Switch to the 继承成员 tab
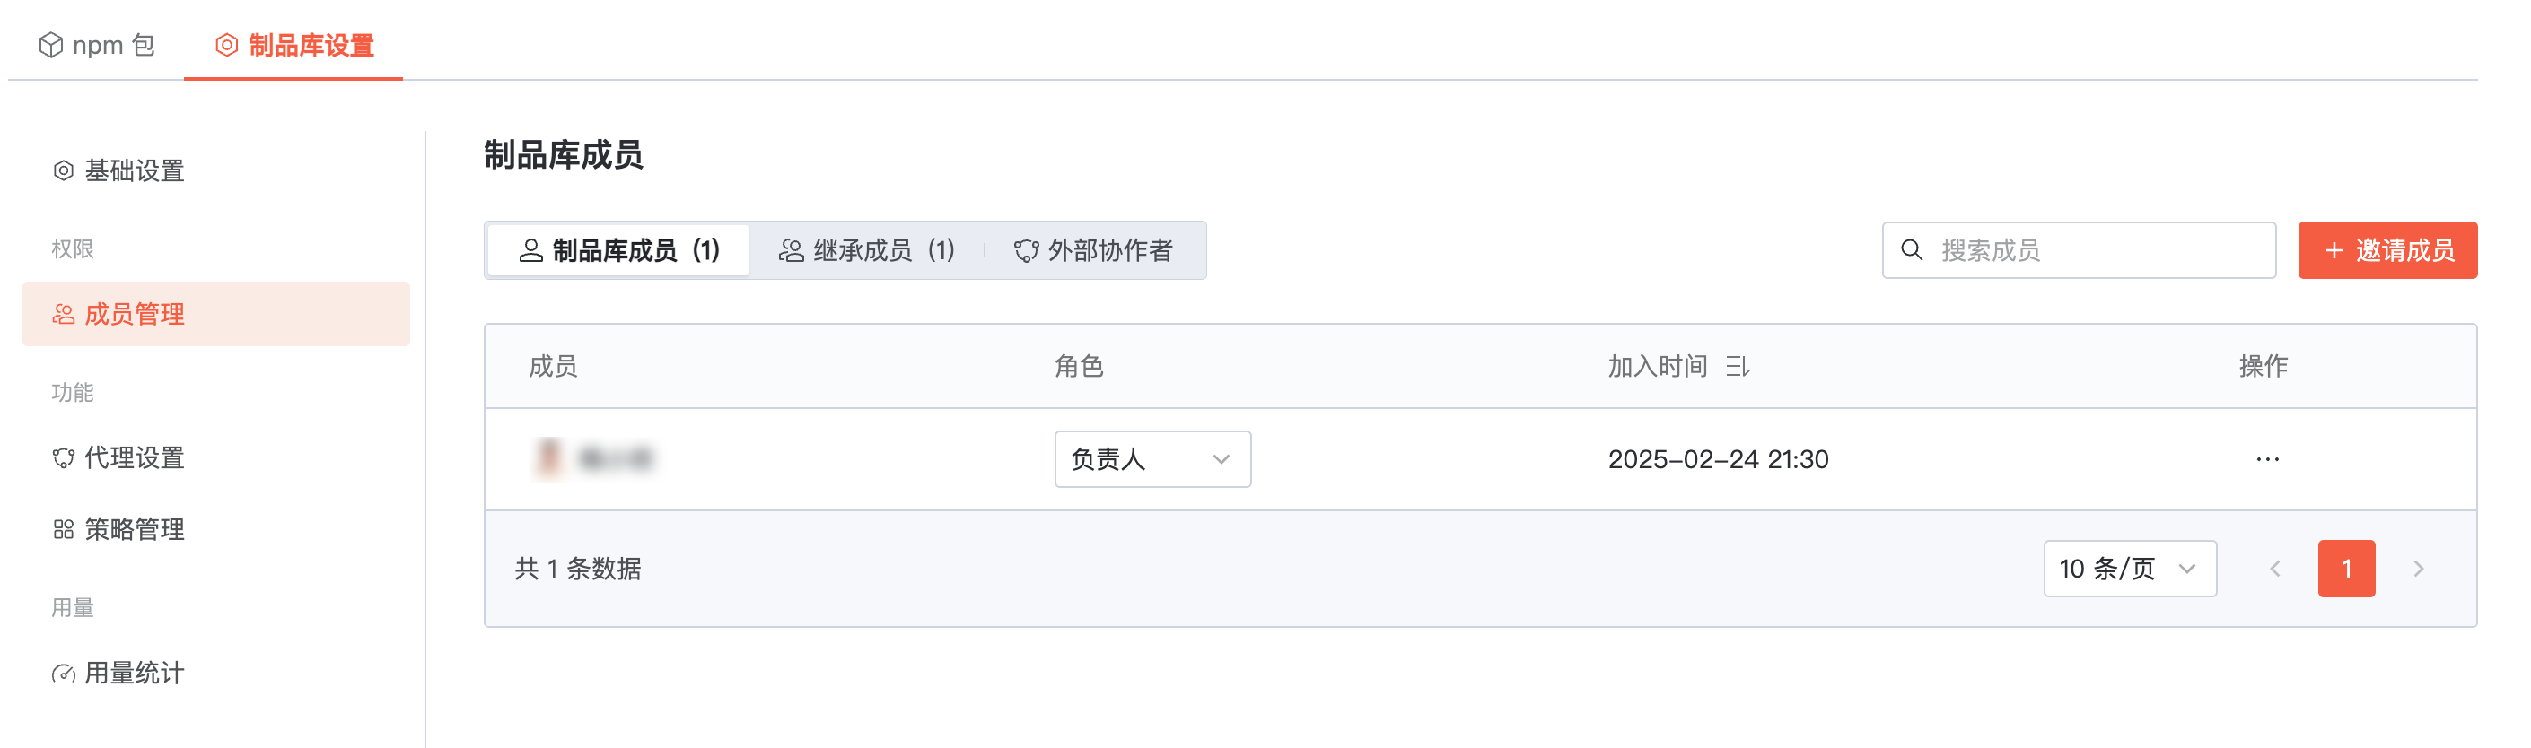The height and width of the screenshot is (748, 2531). point(867,251)
